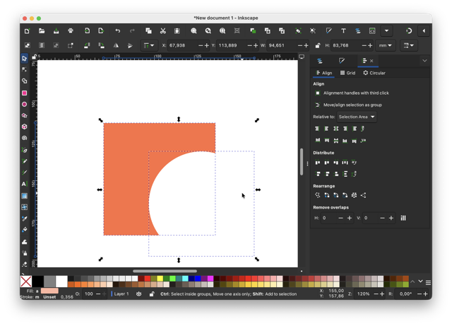
Task: Rotate selection 90 degrees counter-clockwise
Action: pyautogui.click(x=87, y=45)
